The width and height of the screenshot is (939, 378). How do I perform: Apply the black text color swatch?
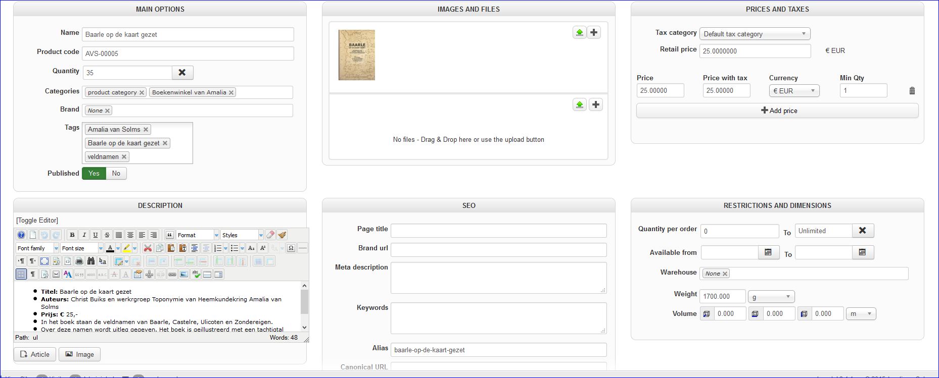110,248
